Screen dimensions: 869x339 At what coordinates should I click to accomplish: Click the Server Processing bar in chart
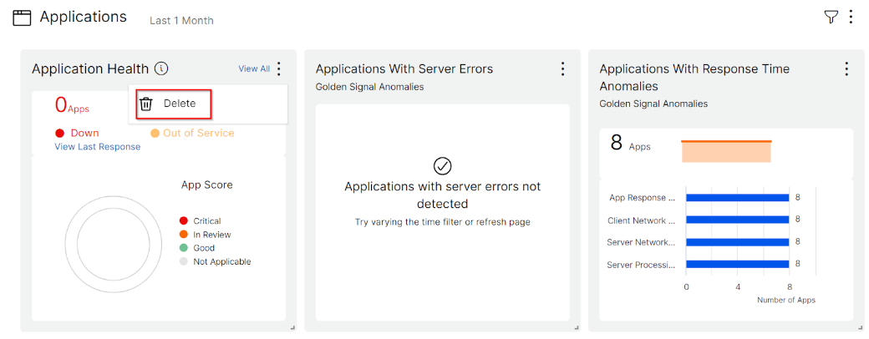[738, 264]
